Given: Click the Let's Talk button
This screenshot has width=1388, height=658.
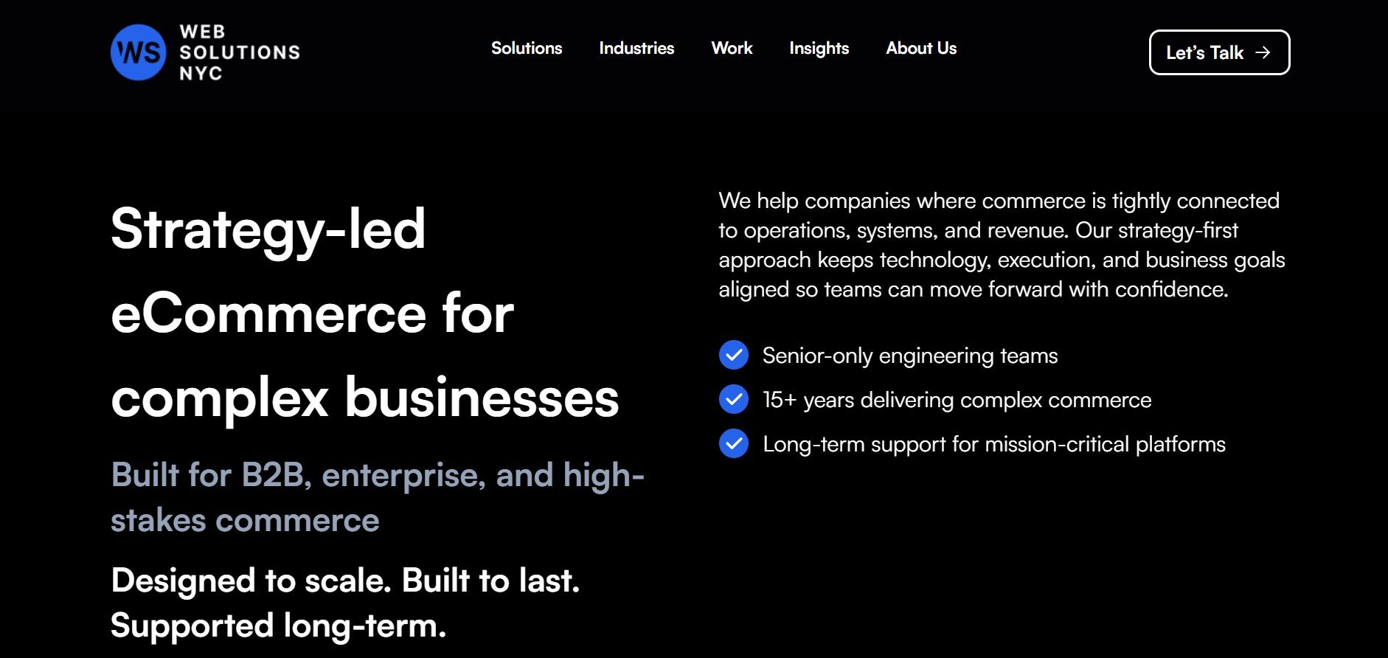Looking at the screenshot, I should coord(1219,52).
